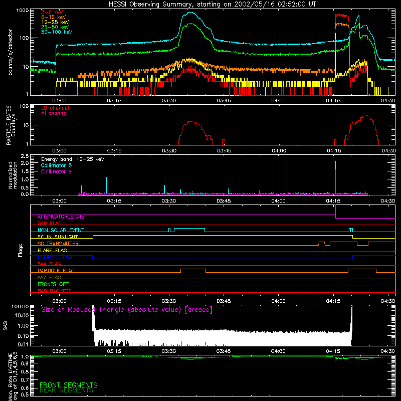Click the vertical Flags axis label
The height and width of the screenshot is (401, 401).
coord(21,250)
